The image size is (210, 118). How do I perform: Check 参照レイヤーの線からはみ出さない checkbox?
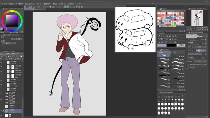(188, 65)
